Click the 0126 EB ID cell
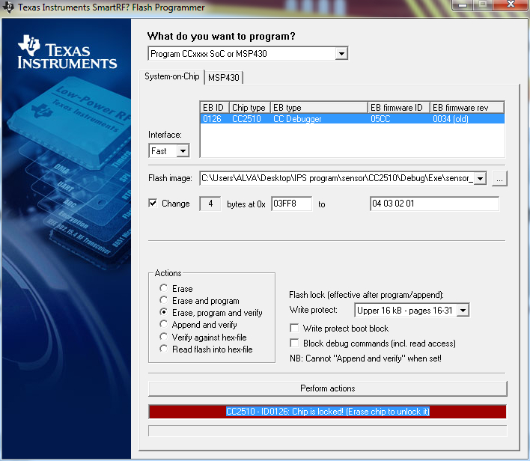 (212, 119)
